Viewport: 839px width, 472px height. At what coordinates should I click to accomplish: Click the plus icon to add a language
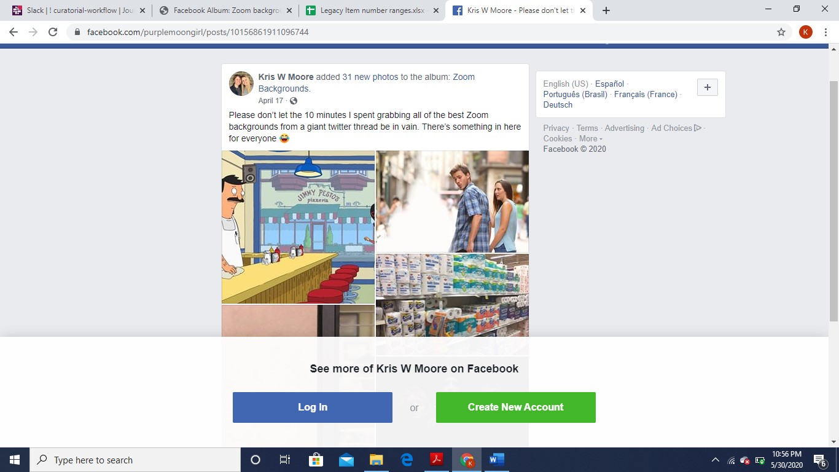click(707, 88)
